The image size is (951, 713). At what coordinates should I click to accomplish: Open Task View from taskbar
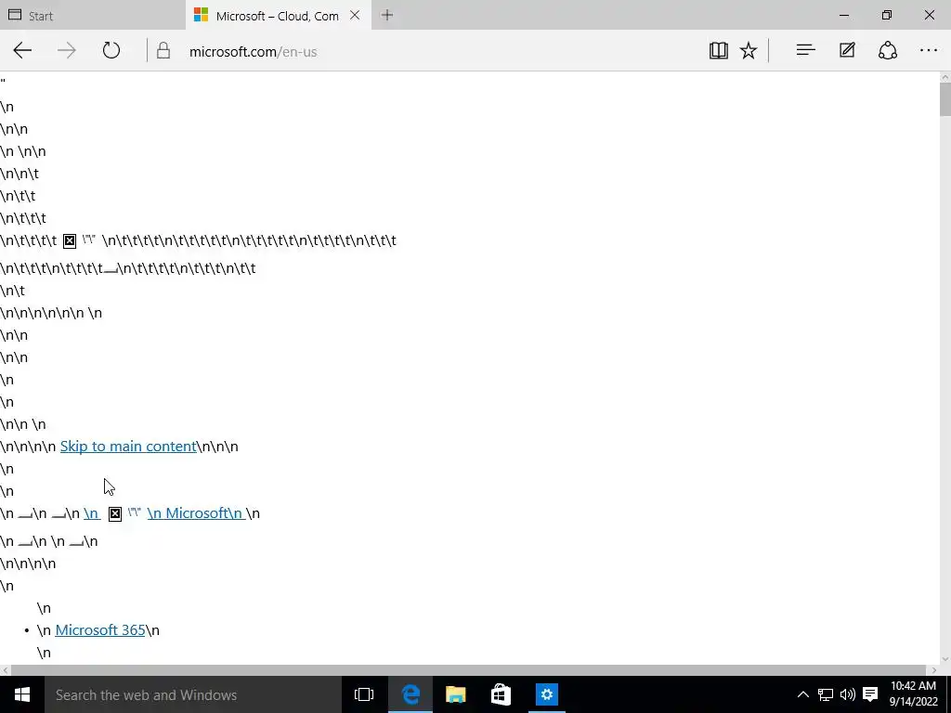tap(364, 694)
